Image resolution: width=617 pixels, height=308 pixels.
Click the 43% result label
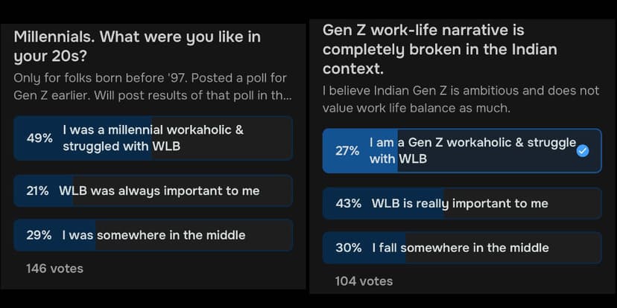coord(347,203)
